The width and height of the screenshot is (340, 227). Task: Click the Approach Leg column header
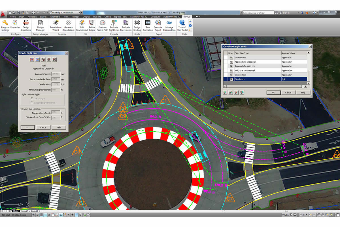[294, 53]
